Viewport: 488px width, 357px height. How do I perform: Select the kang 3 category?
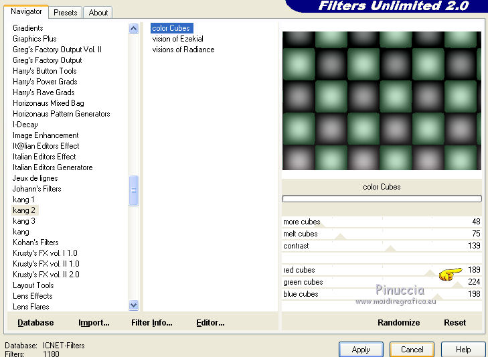click(x=24, y=221)
